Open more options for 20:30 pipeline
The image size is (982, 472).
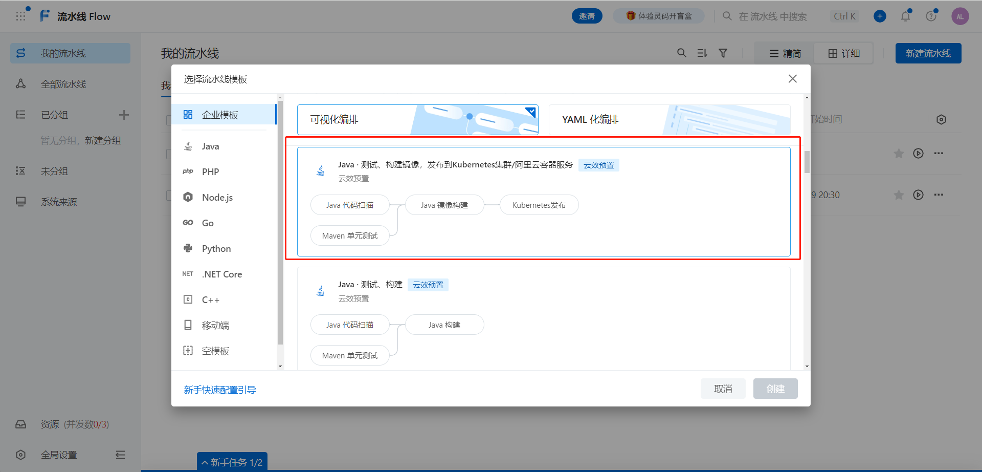(939, 195)
